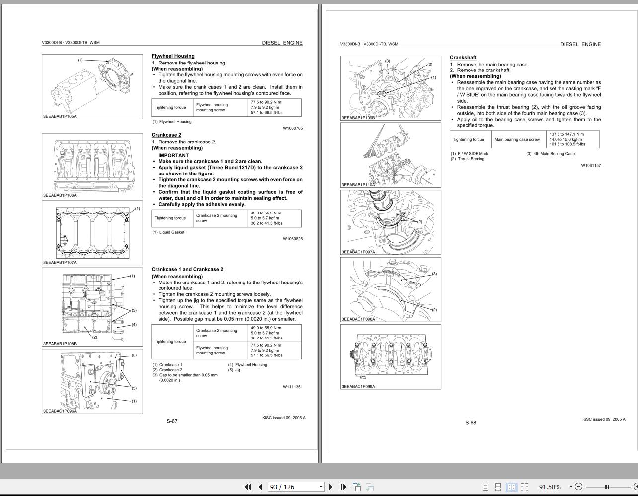Toggle the two-page side-by-side view mode
This screenshot has height=496, width=638.
(512, 487)
